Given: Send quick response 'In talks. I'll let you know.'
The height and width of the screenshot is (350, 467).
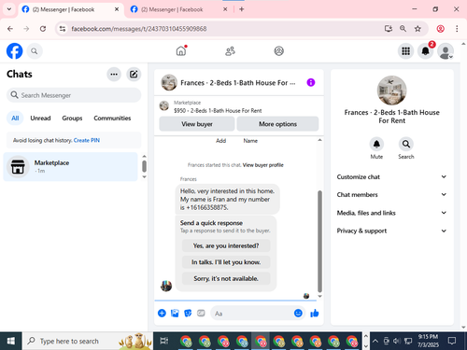Looking at the screenshot, I should 226,262.
